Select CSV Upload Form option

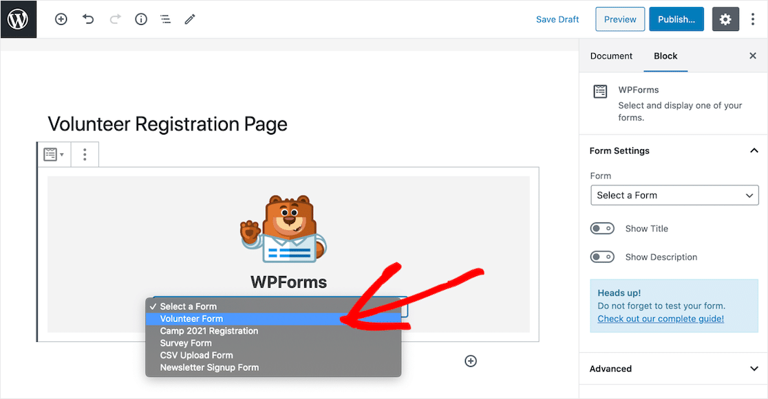[273, 356]
